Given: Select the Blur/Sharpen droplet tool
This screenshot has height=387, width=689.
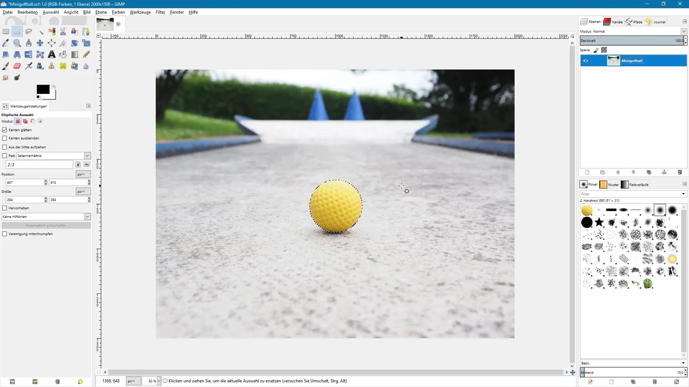Looking at the screenshot, I should 86,66.
